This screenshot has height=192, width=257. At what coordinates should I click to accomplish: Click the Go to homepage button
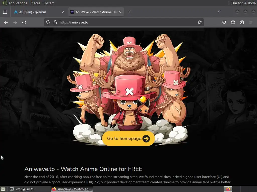click(x=128, y=138)
